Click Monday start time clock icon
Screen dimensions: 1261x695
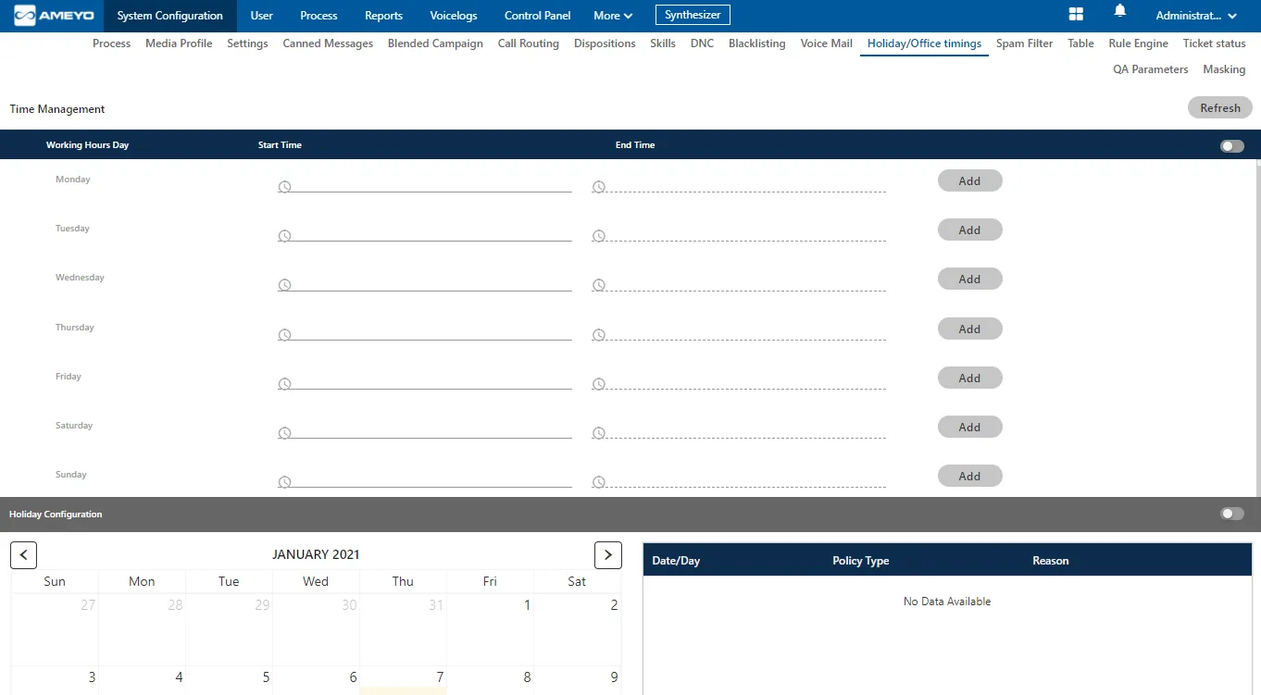click(x=285, y=187)
